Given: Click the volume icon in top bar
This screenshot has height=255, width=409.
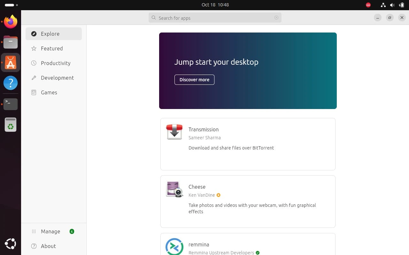Looking at the screenshot, I should tap(392, 5).
